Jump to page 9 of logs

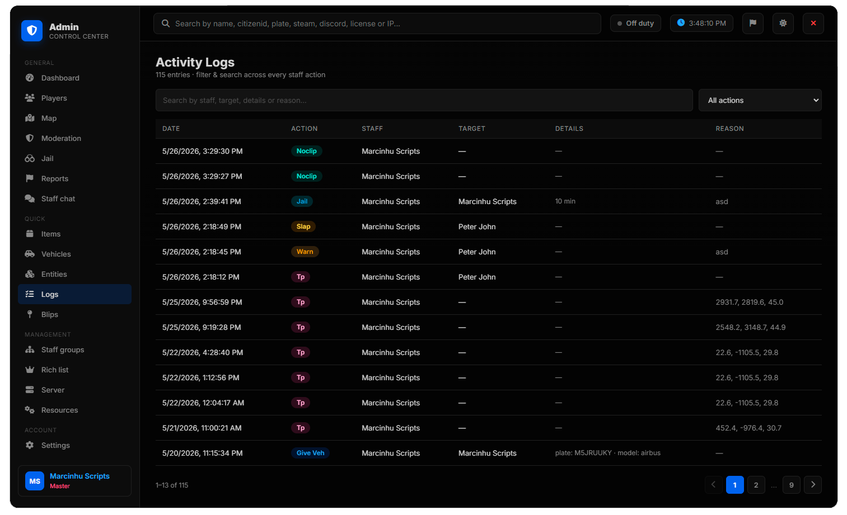[791, 485]
